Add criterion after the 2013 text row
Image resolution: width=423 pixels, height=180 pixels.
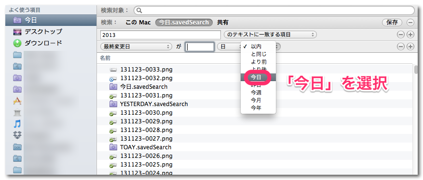(x=410, y=35)
